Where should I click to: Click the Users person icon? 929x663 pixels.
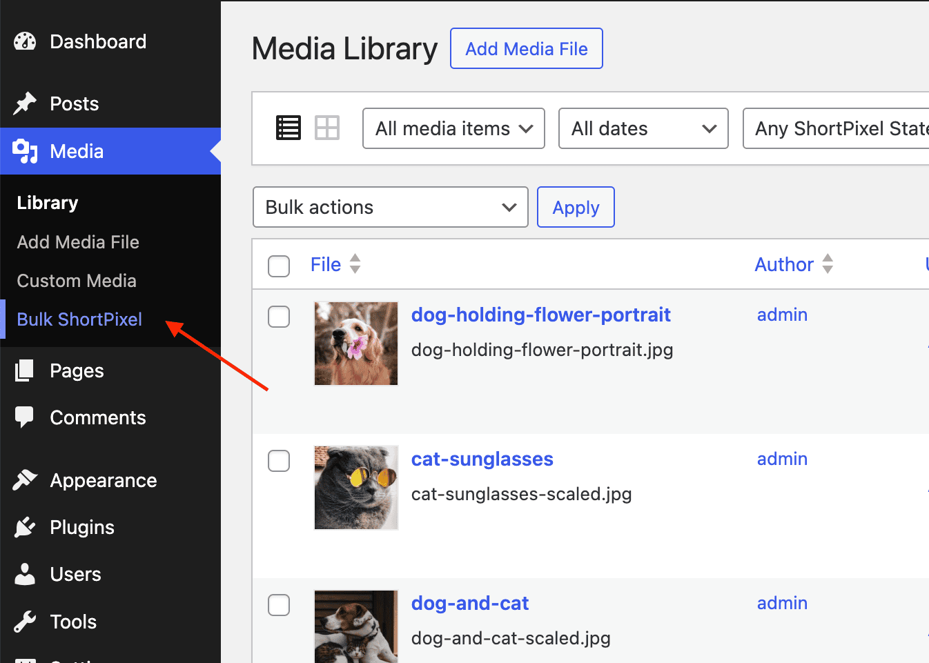25,574
